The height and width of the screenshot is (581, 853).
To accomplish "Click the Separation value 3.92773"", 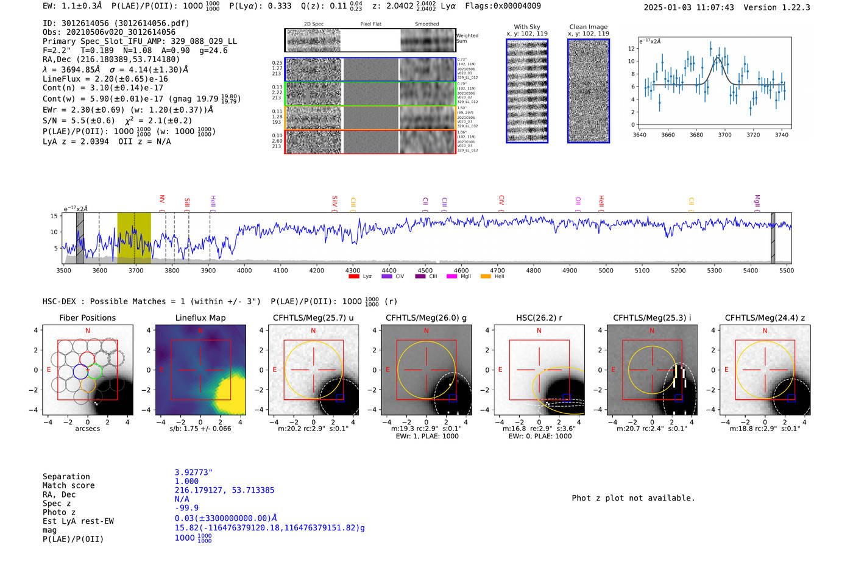I will tap(194, 472).
